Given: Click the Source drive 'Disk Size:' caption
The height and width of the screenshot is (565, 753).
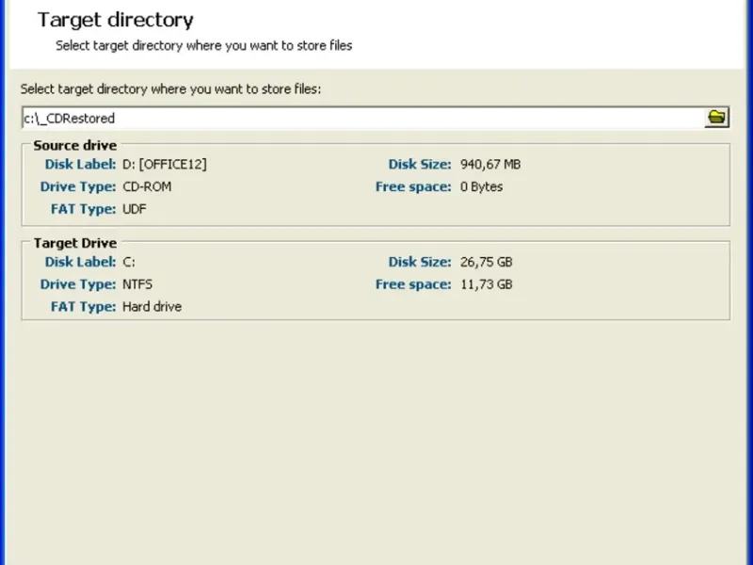Looking at the screenshot, I should tap(420, 165).
